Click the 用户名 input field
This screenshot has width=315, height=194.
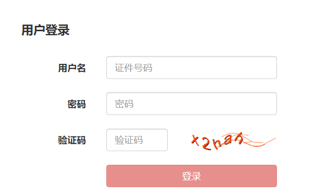coord(192,67)
